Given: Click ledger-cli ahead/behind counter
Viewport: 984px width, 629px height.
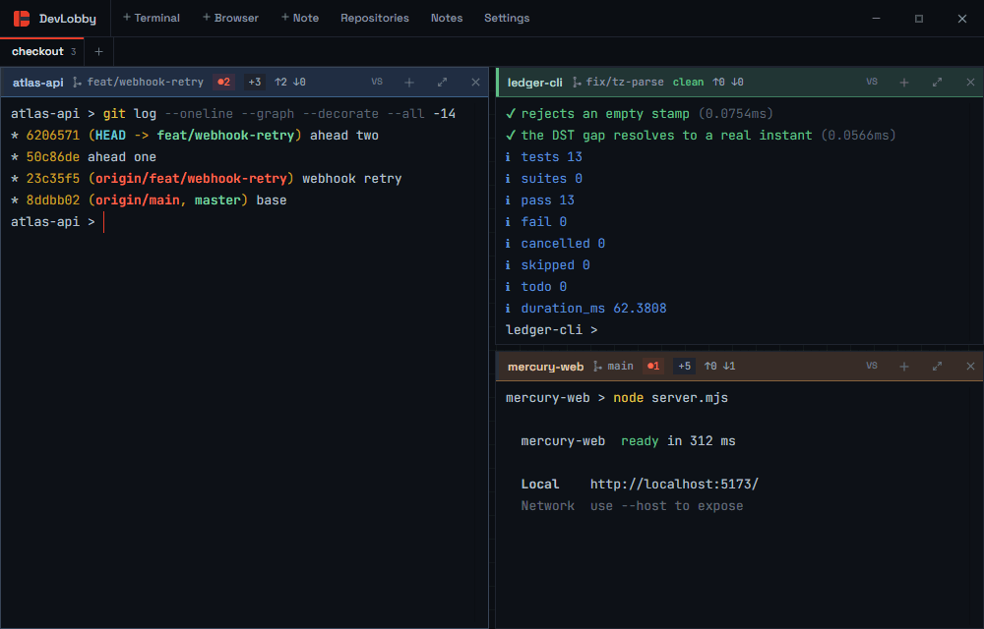Looking at the screenshot, I should tap(728, 83).
